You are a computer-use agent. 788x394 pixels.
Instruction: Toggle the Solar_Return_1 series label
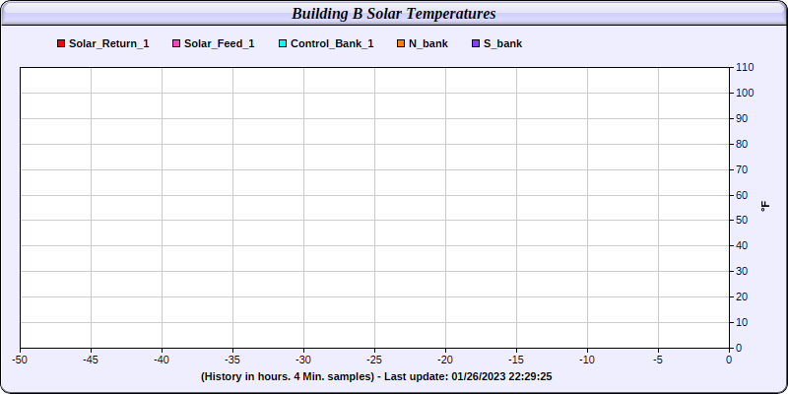109,43
